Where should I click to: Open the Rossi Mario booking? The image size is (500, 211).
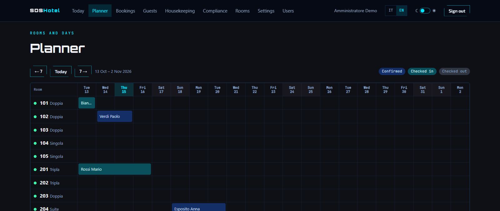pos(115,169)
